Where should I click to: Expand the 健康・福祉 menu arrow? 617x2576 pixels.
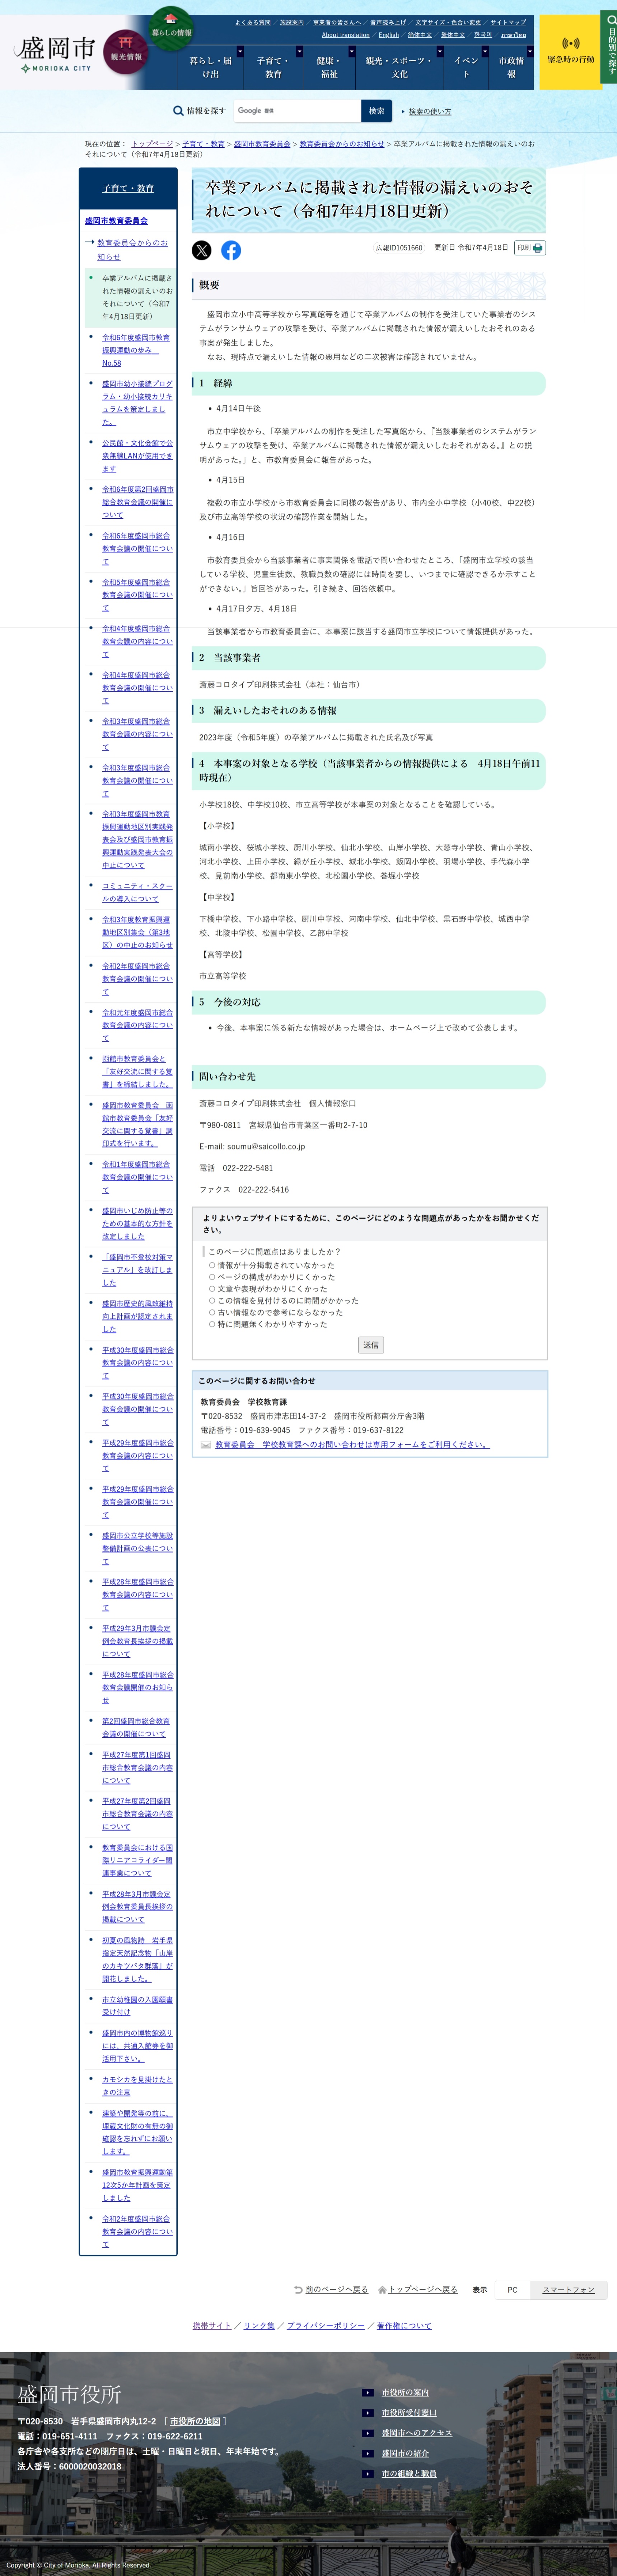click(x=352, y=51)
